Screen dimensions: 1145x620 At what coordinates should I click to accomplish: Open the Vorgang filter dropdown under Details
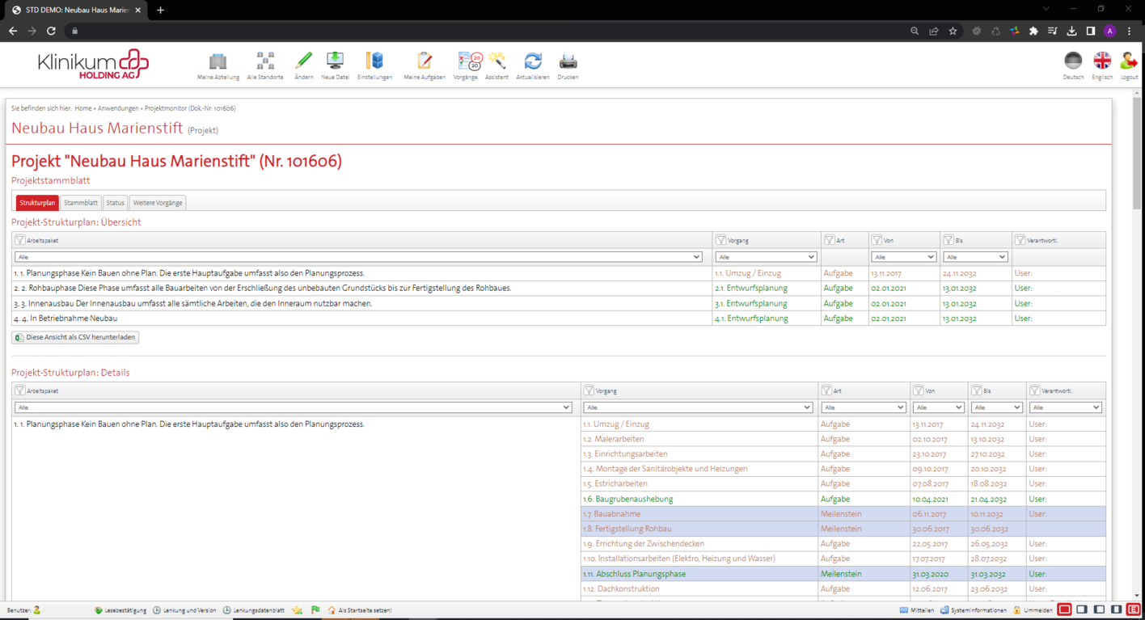click(699, 407)
